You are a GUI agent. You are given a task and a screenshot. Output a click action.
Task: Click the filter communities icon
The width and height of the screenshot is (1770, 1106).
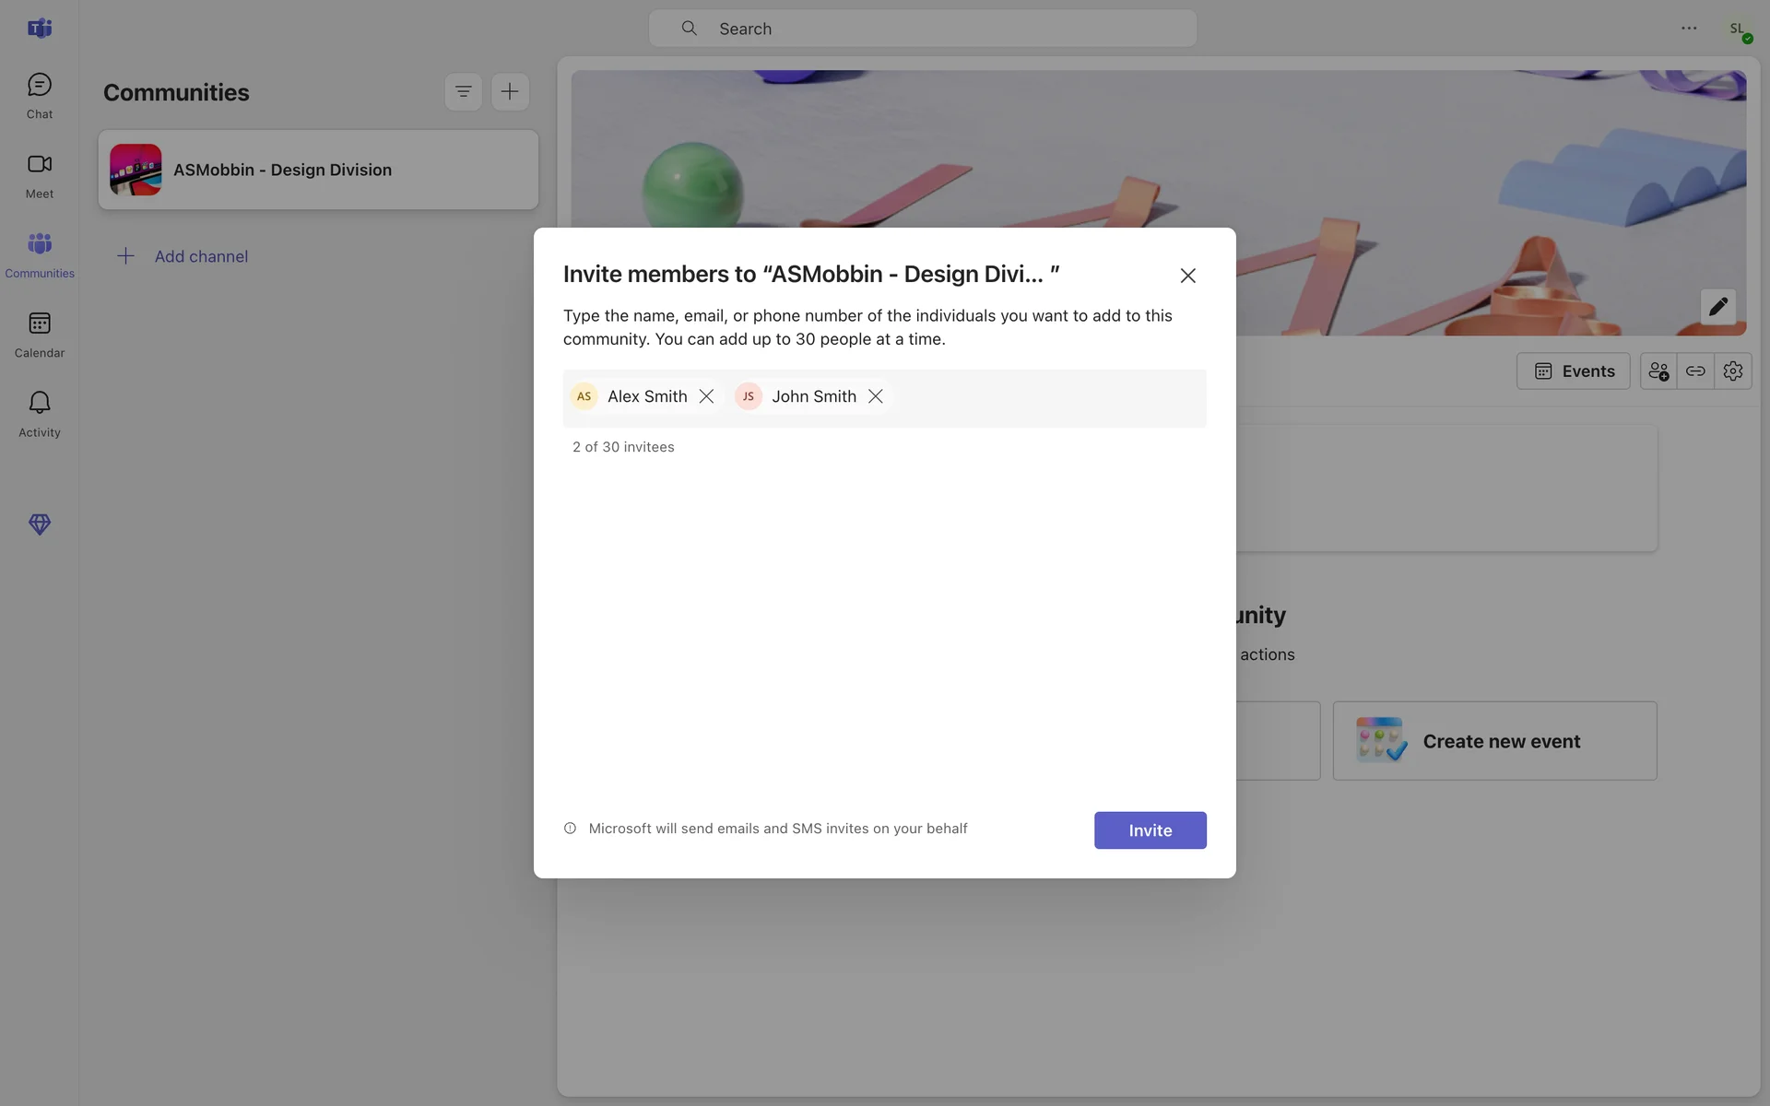click(463, 91)
